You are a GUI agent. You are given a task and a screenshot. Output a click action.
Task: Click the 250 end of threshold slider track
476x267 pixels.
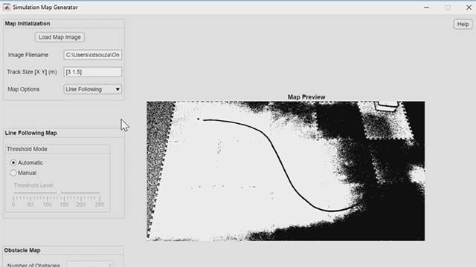99,193
